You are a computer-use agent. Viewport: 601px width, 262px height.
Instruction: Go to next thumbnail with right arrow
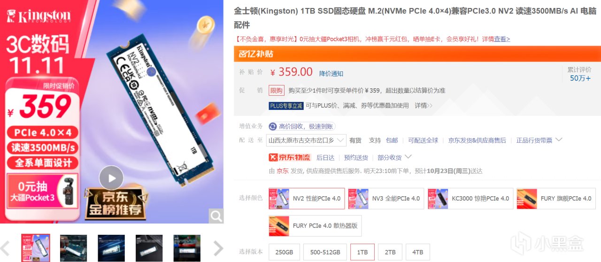point(218,248)
